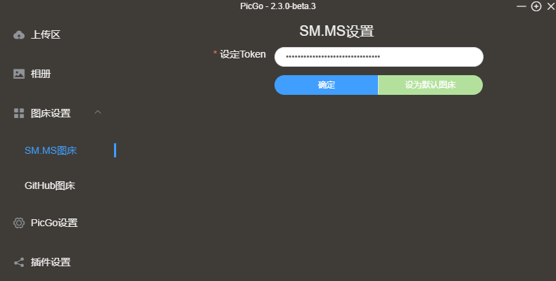
Task: Minimize the PicGo window
Action: [x=522, y=6]
